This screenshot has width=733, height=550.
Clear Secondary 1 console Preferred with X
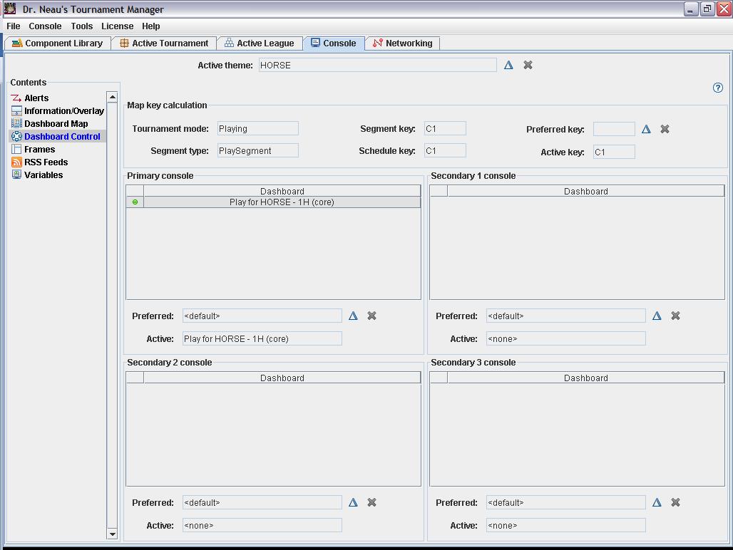(675, 316)
